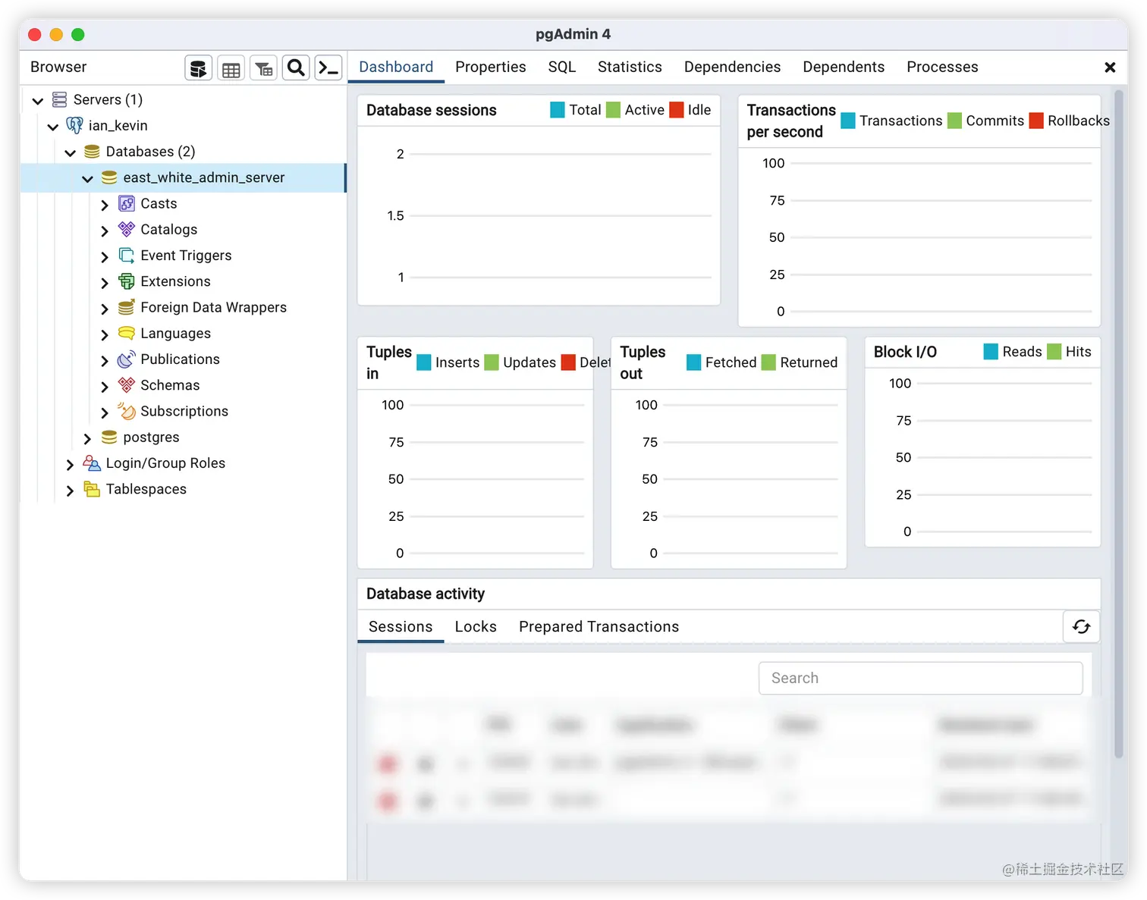Image resolution: width=1147 pixels, height=900 pixels.
Task: Expand the Extensions node
Action: tap(105, 282)
